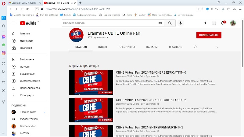
Task: Open Ваши видео in the sidebar
Action: pos(27,74)
